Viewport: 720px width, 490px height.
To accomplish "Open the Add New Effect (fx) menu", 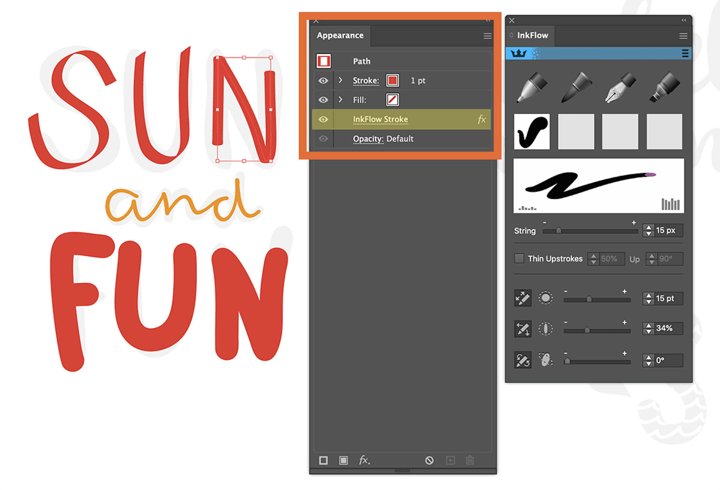I will point(364,461).
